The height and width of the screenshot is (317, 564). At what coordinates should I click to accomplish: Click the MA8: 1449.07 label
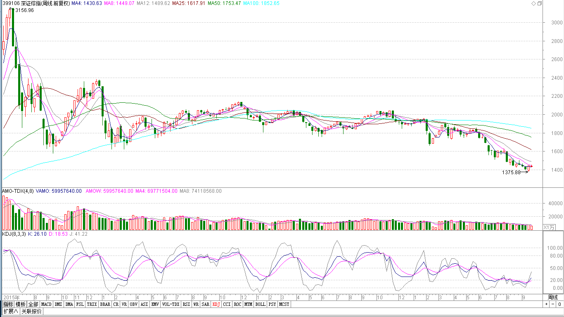click(x=119, y=3)
